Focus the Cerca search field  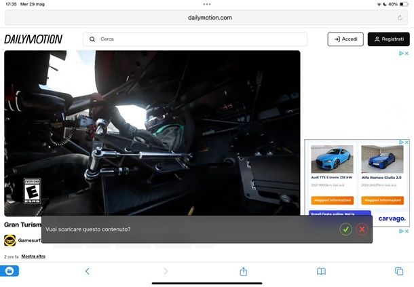click(195, 39)
